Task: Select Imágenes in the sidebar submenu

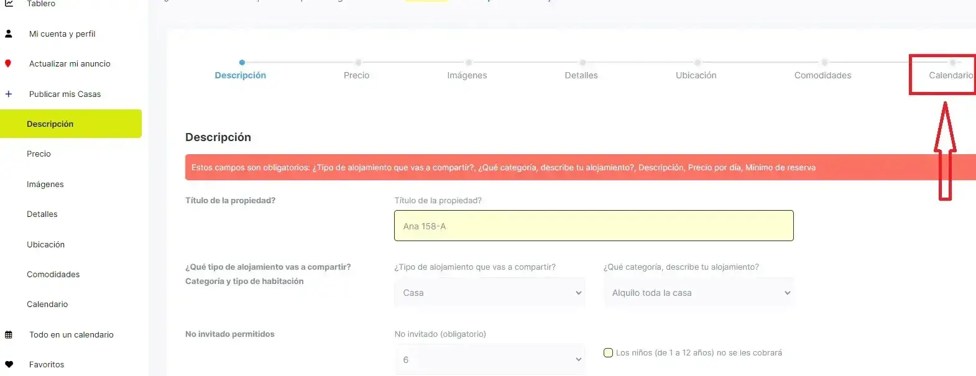Action: point(45,184)
